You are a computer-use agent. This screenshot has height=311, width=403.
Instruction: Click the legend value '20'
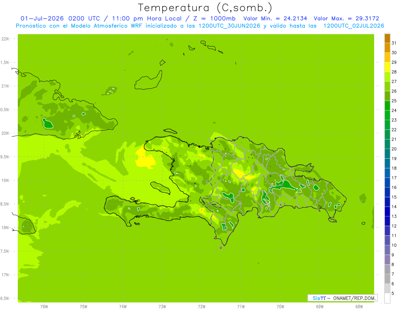(394, 149)
